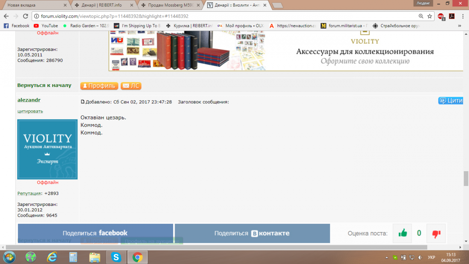Open a new tab with the new-tab button

[x=277, y=5]
